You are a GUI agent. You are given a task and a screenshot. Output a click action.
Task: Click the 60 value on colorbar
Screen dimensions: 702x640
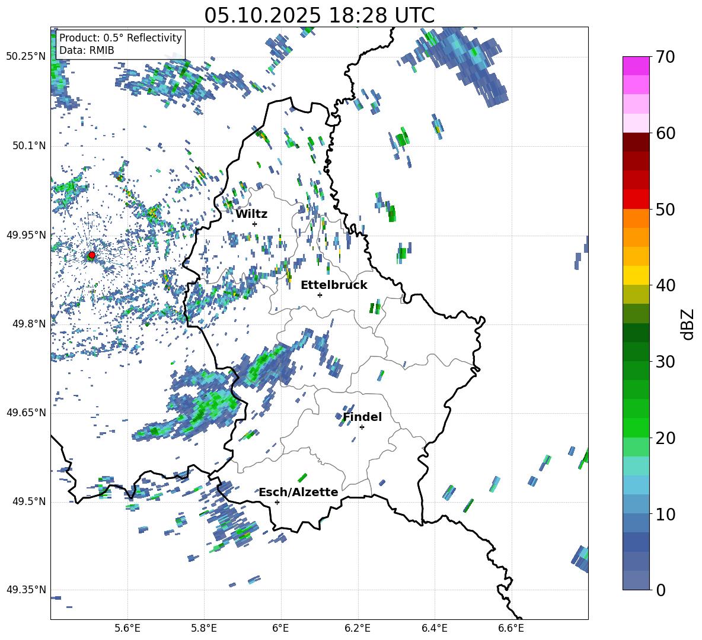coord(666,133)
